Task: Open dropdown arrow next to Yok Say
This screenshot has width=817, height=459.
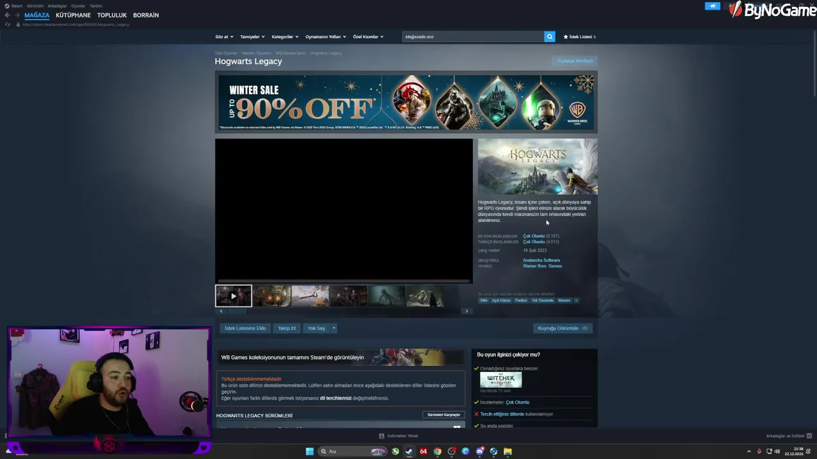Action: pos(334,328)
